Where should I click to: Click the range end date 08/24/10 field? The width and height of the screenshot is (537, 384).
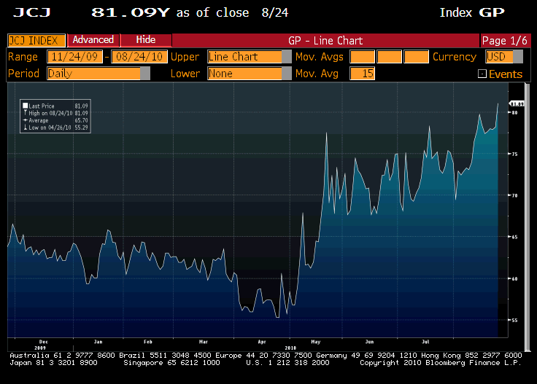coord(139,57)
